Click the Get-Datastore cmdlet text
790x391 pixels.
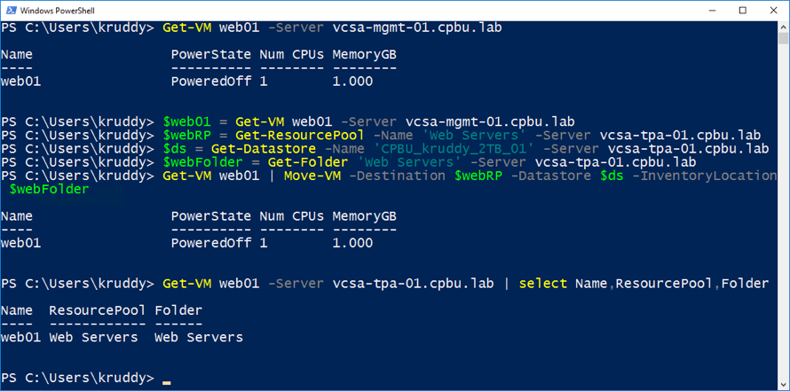(263, 149)
